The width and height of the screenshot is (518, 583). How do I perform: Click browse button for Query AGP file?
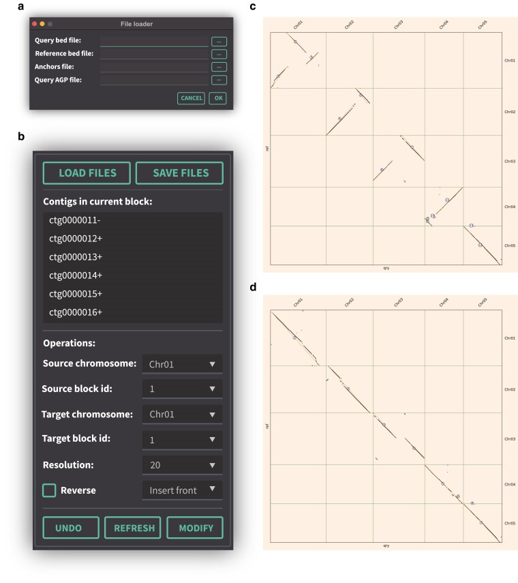(x=219, y=80)
